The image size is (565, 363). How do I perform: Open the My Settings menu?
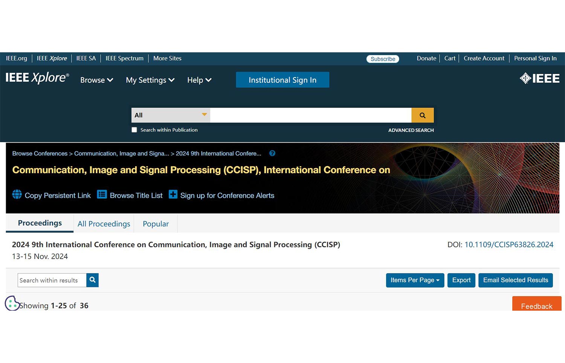point(150,80)
